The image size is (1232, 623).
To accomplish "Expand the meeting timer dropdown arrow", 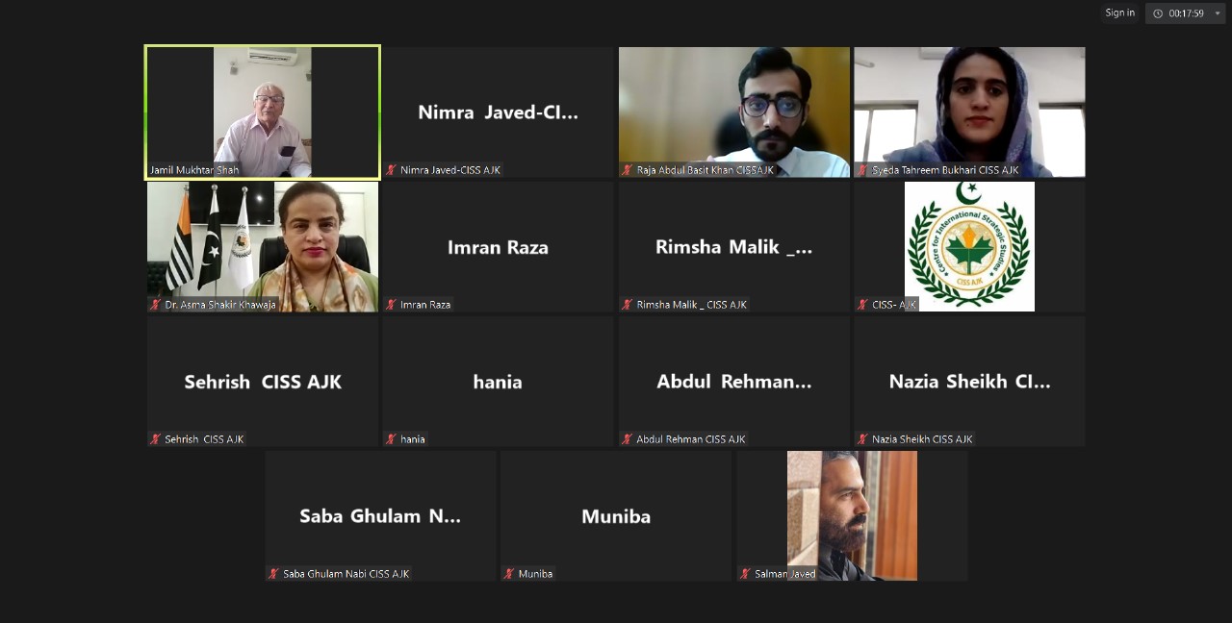I will click(1218, 13).
